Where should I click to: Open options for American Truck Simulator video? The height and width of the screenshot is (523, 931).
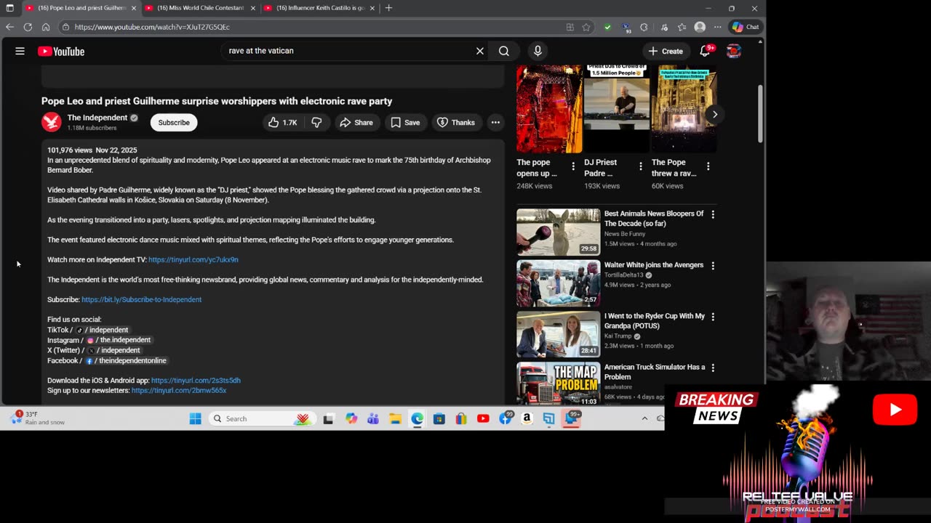713,368
